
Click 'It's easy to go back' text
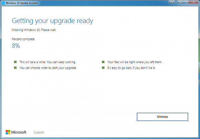click(131, 68)
